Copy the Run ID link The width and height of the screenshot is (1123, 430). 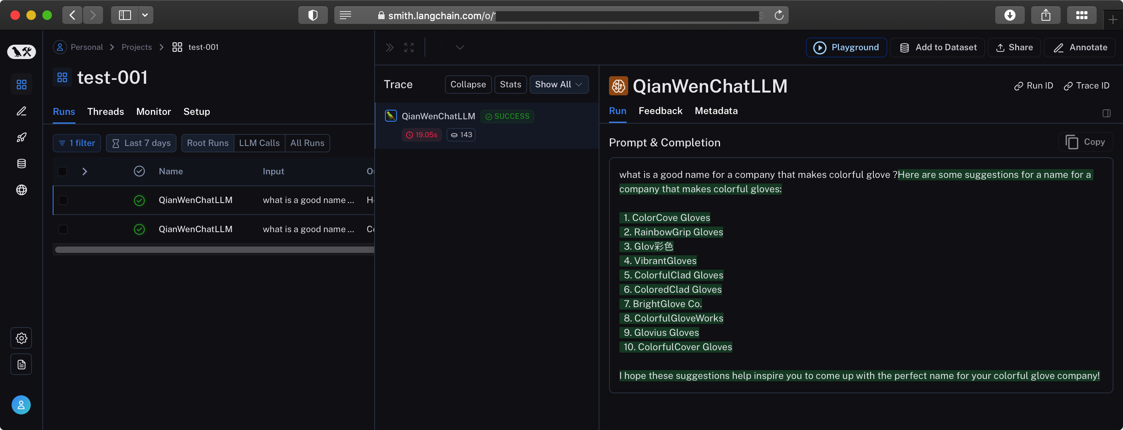coord(1034,86)
